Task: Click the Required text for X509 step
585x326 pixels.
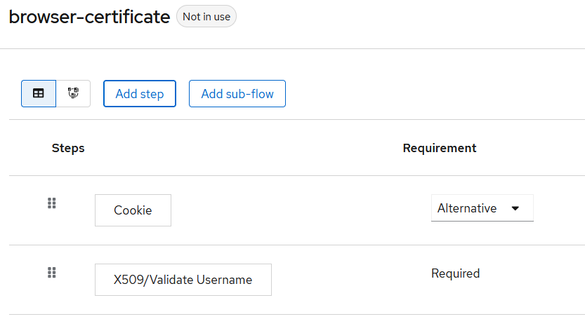Action: coord(456,273)
